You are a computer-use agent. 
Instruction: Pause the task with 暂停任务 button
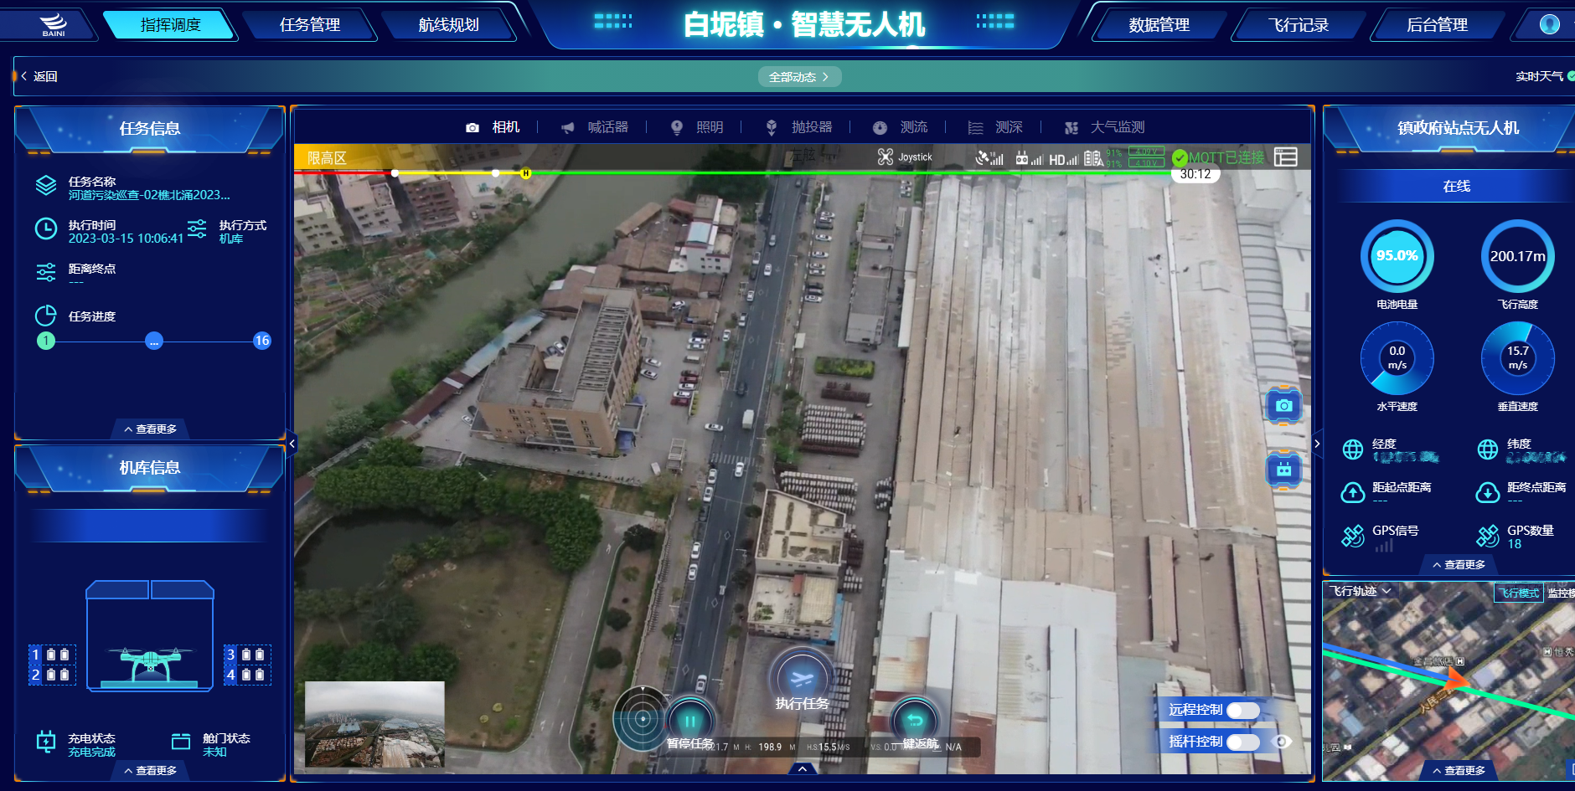click(690, 723)
